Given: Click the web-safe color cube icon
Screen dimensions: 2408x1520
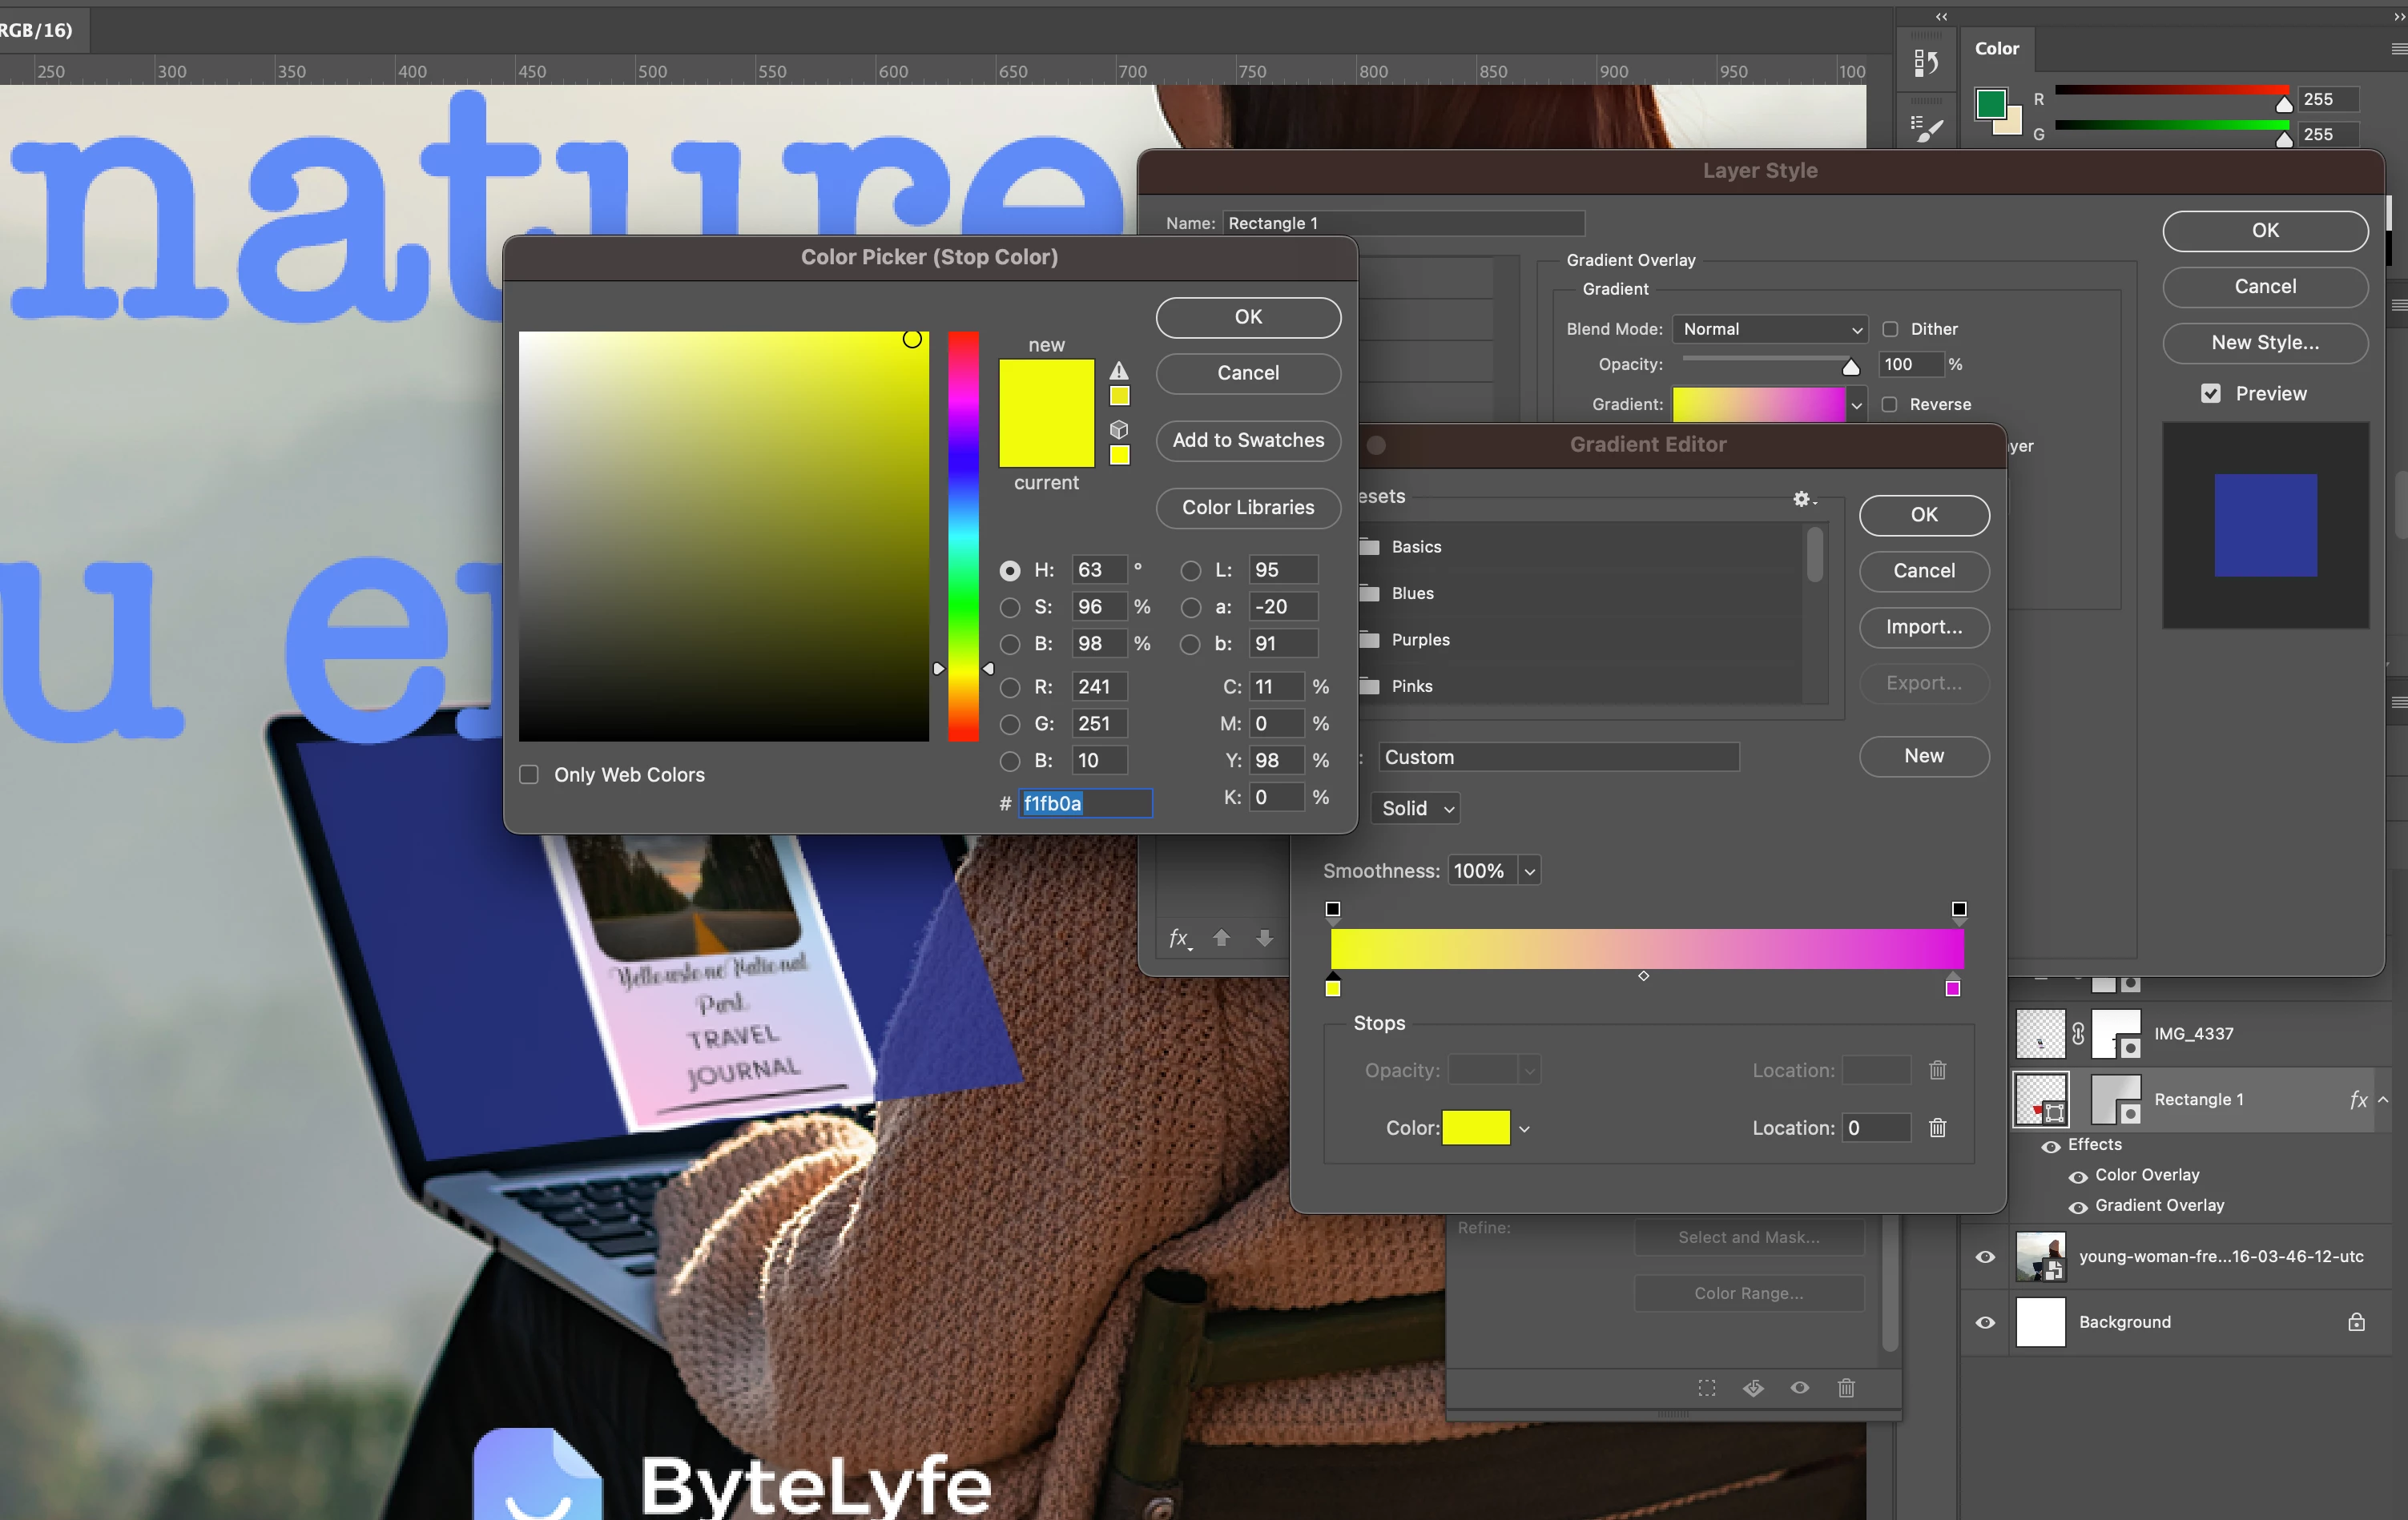Looking at the screenshot, I should pyautogui.click(x=1119, y=430).
